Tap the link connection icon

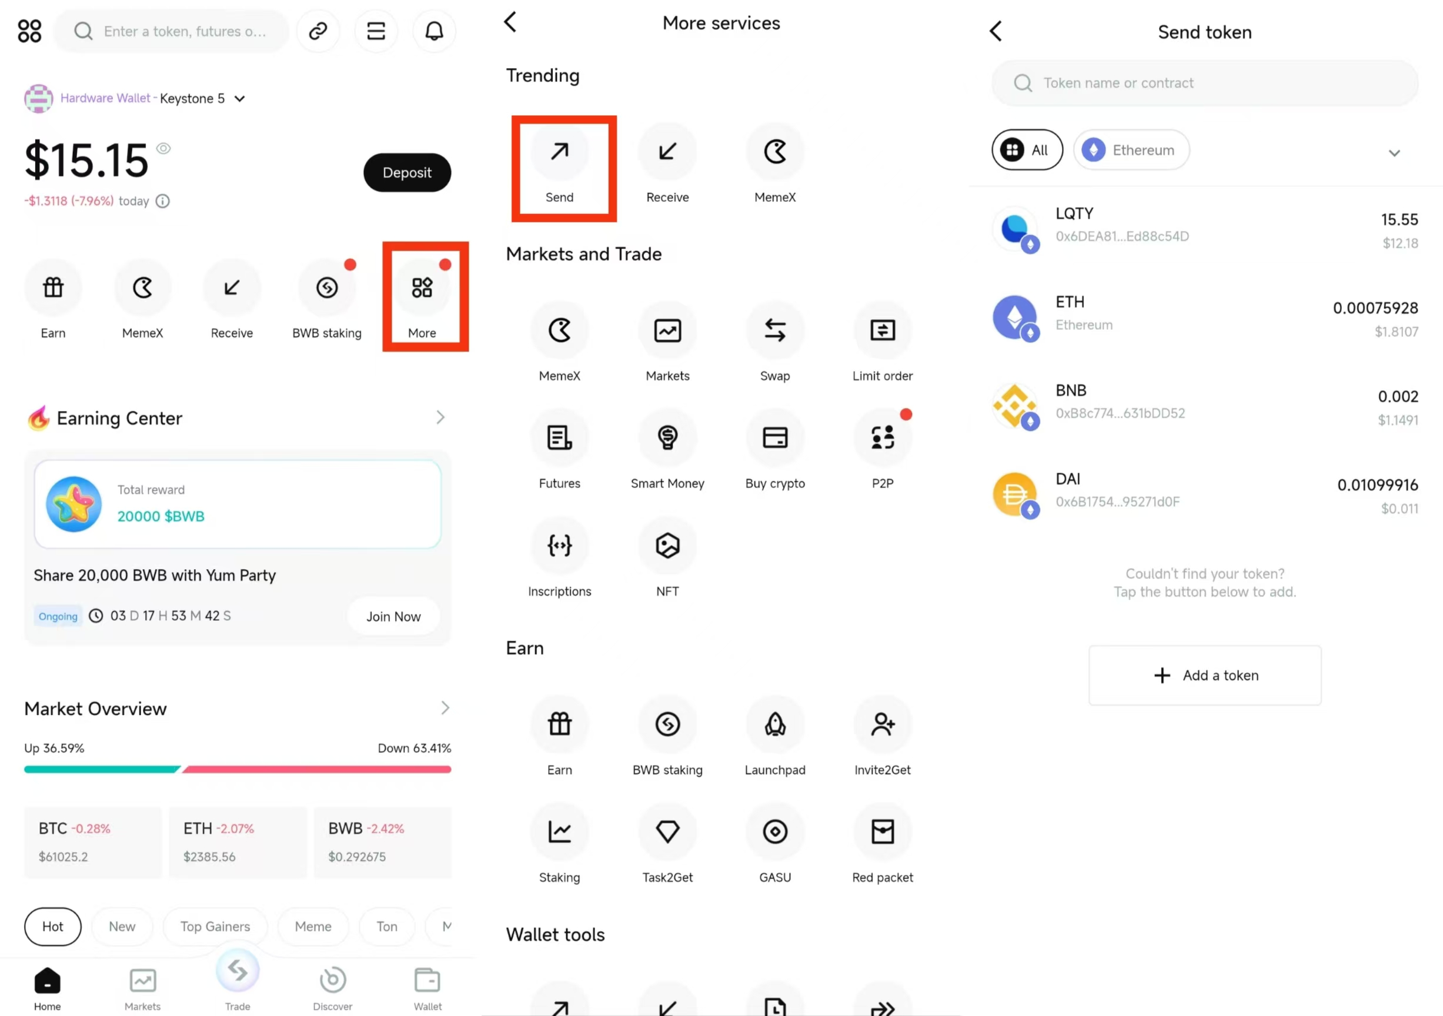tap(318, 31)
